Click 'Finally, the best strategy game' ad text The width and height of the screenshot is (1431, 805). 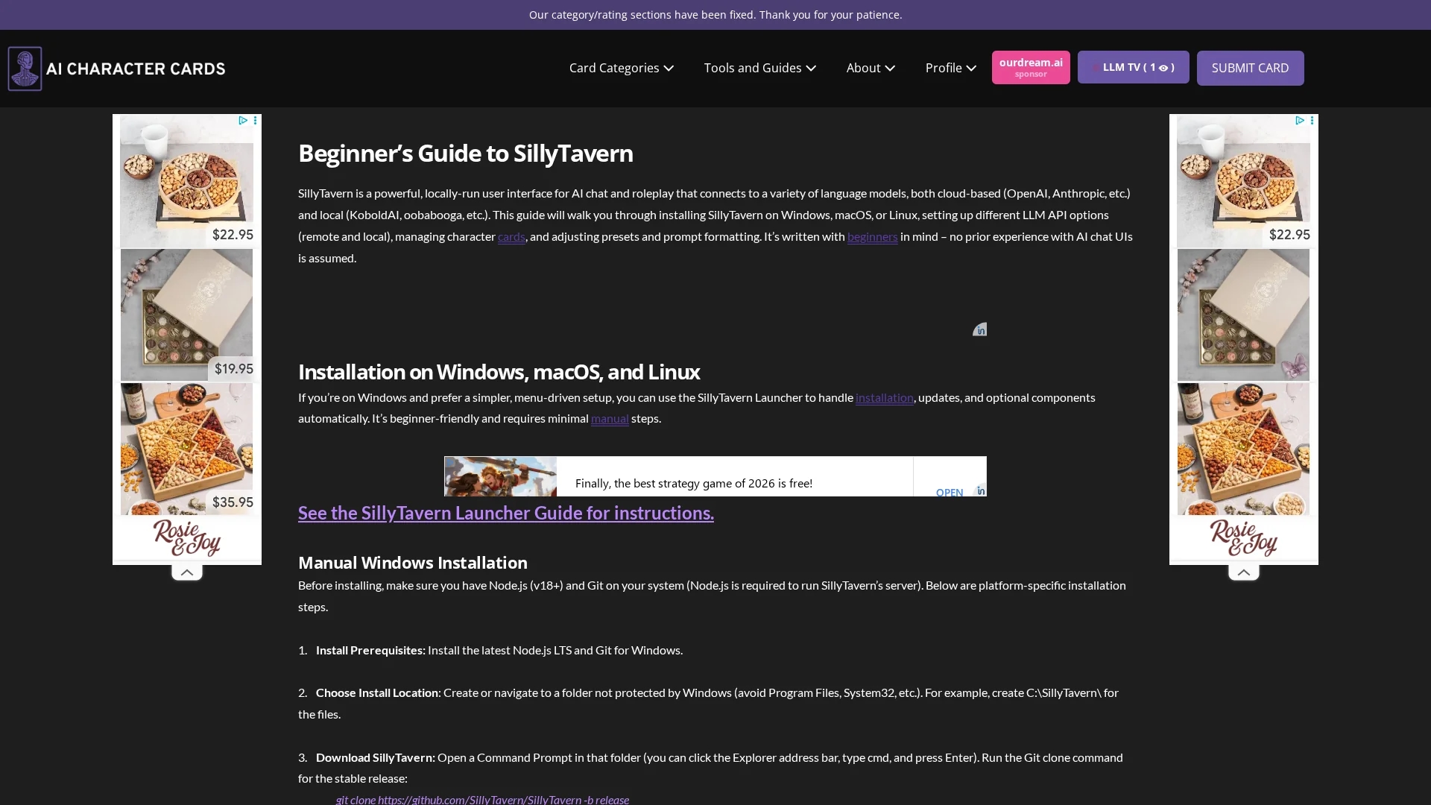[693, 483]
